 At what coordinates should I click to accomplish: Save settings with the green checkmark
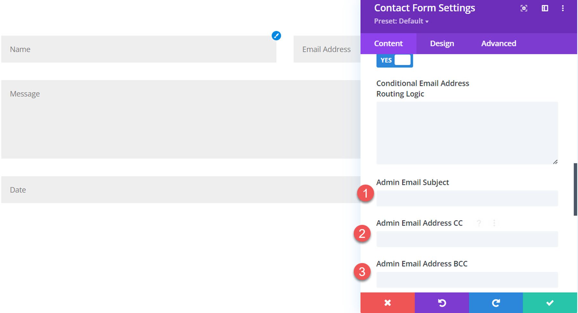tap(550, 302)
